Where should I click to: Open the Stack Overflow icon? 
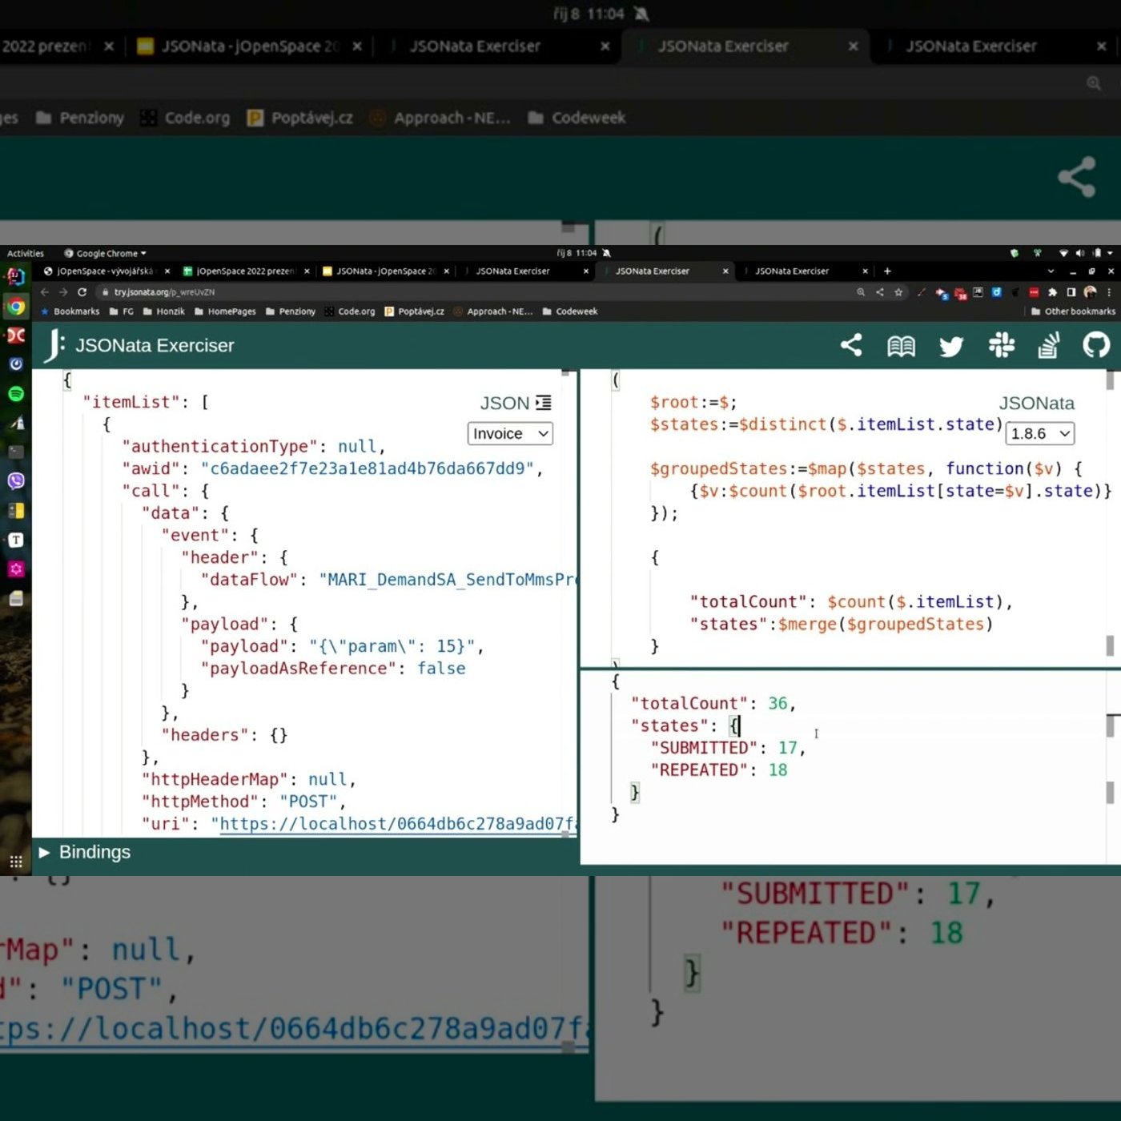pos(1049,346)
